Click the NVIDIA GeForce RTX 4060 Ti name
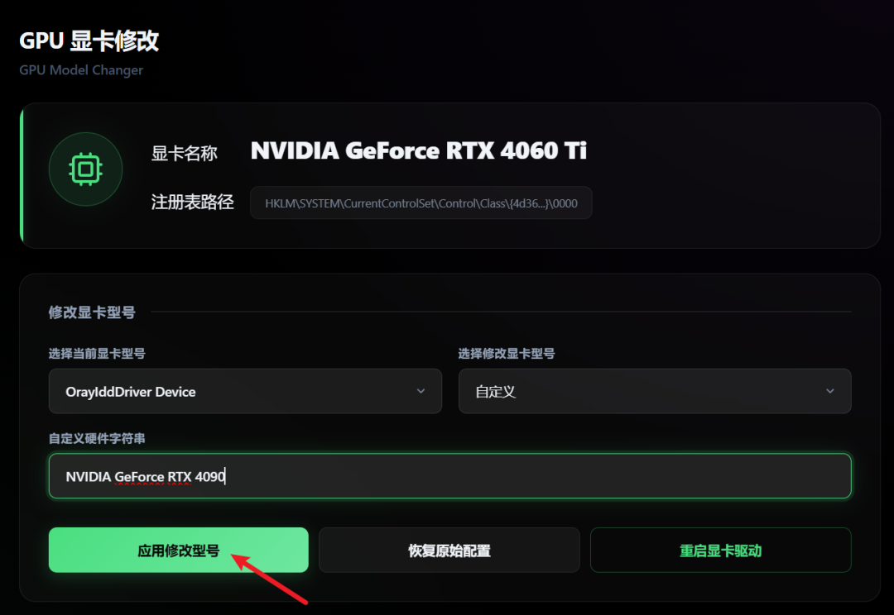The width and height of the screenshot is (894, 615). click(x=419, y=151)
